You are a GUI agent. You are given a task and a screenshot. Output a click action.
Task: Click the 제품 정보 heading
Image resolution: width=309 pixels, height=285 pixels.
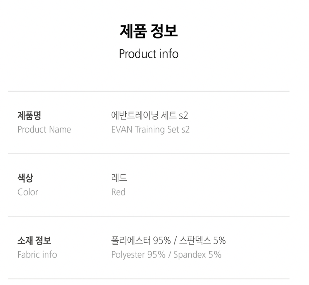(149, 31)
